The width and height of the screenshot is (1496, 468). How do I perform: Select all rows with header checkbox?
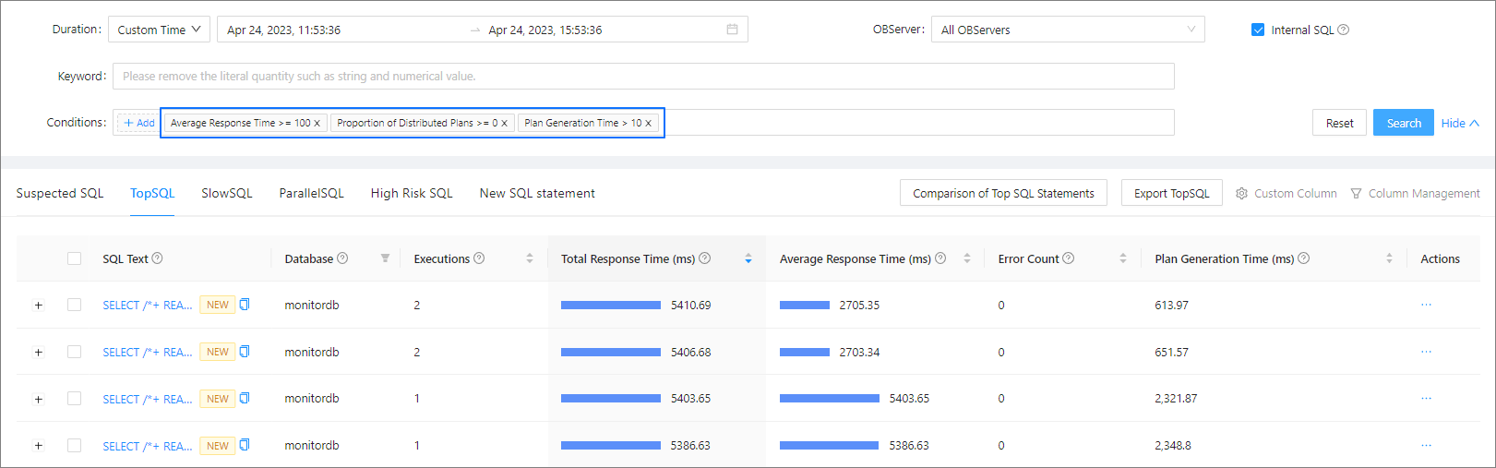pos(74,258)
